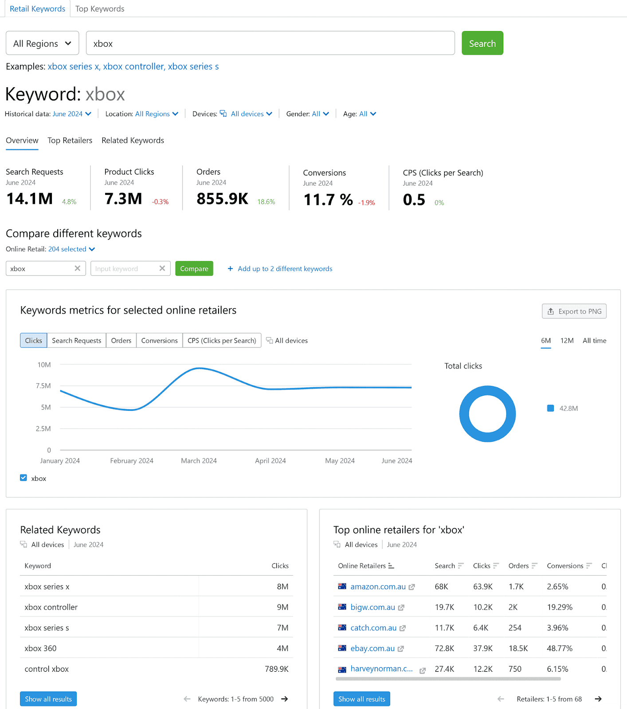Click the blue 42.8M legend swatch

550,408
